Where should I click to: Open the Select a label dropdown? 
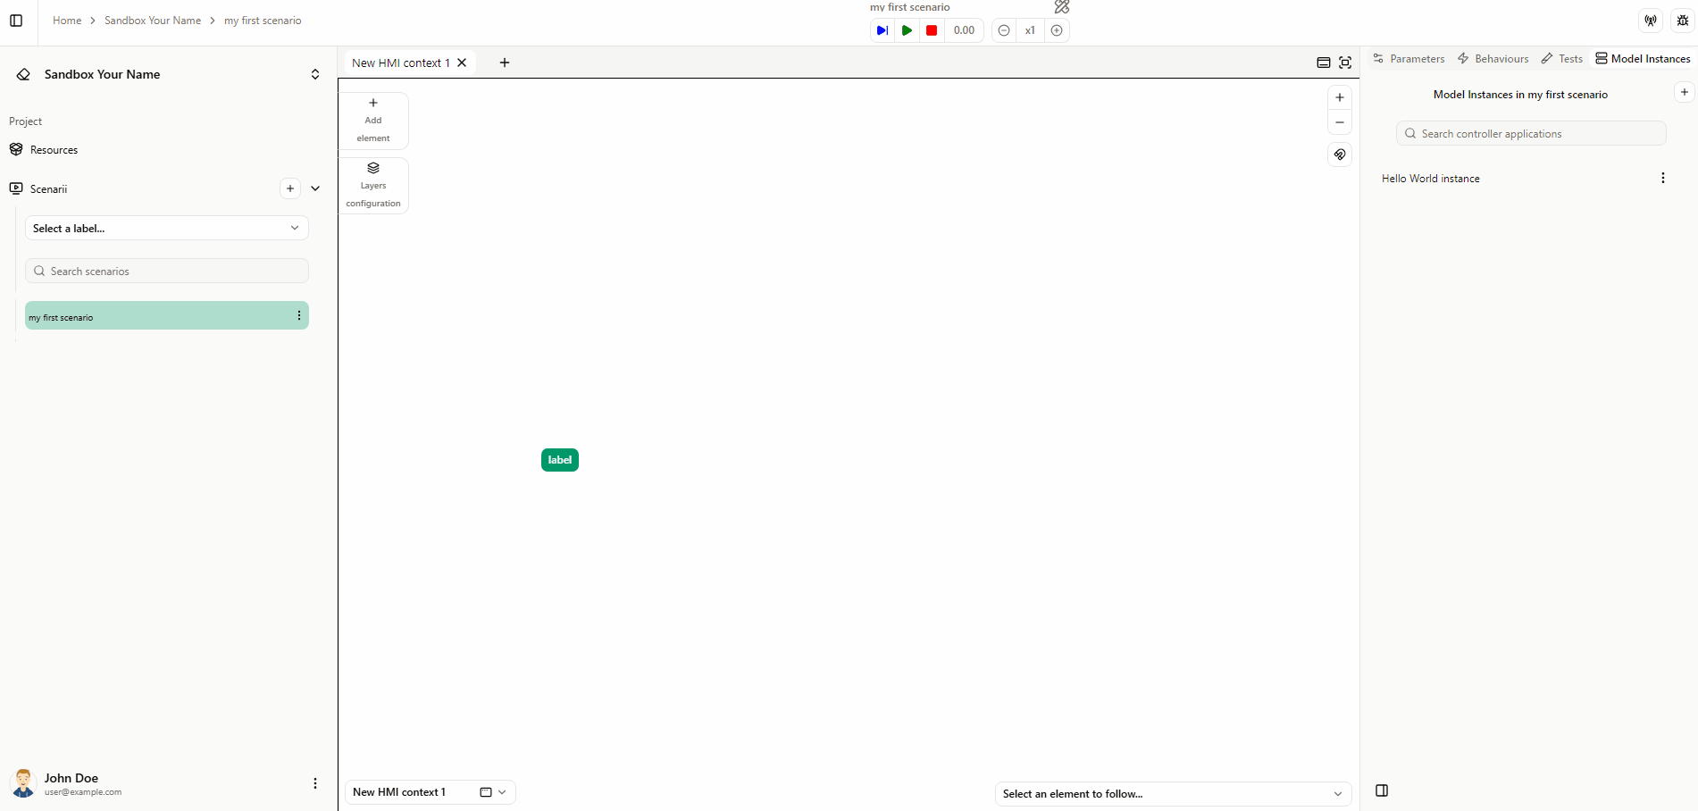coord(167,228)
